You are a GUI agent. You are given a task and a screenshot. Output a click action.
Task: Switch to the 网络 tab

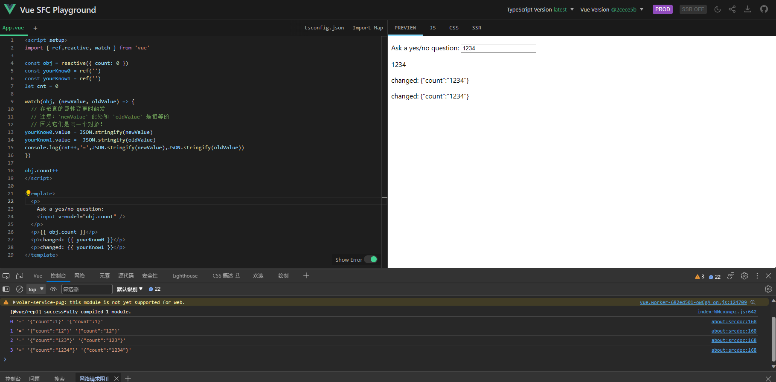tap(79, 276)
